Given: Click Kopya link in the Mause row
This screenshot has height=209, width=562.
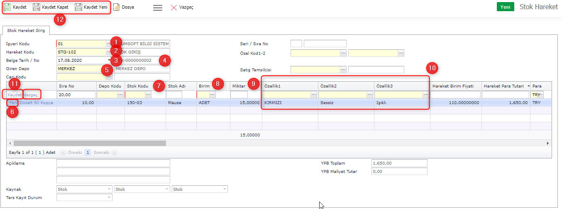Looking at the screenshot, I should coord(47,102).
